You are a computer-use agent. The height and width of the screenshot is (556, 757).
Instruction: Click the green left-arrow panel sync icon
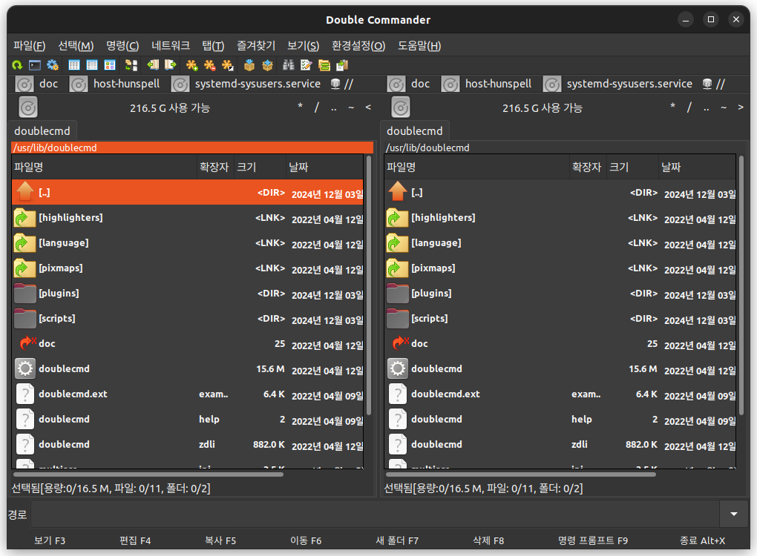pos(153,65)
